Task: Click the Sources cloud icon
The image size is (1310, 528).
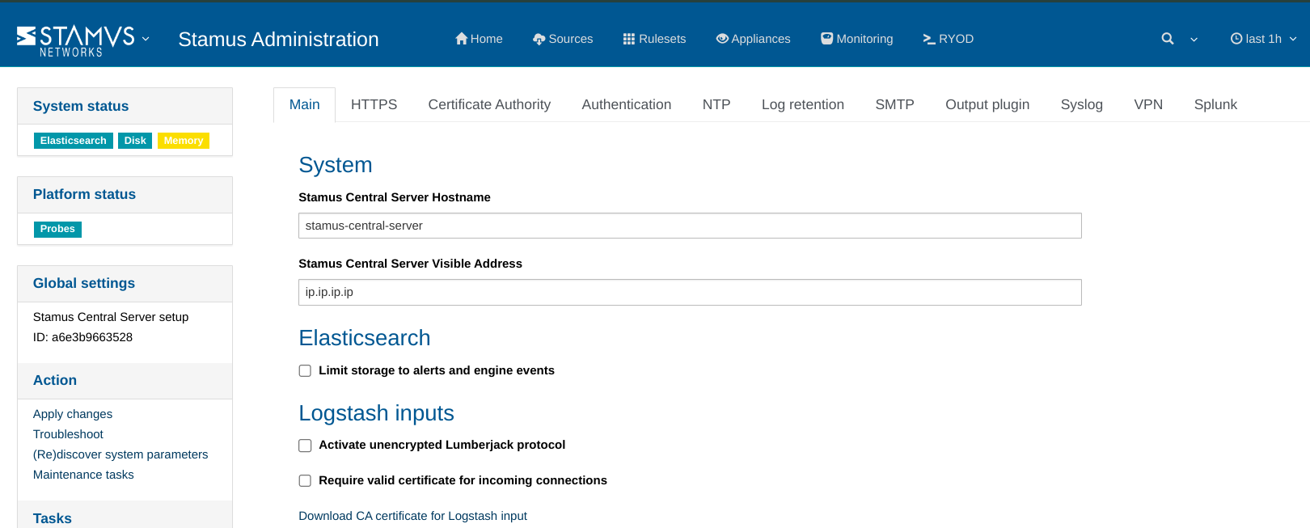Action: pos(539,39)
